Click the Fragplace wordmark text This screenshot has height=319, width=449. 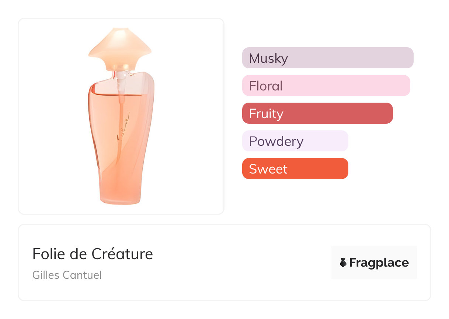point(379,263)
